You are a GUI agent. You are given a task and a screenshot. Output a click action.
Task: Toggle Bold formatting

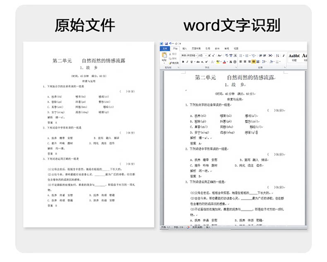tap(183, 62)
